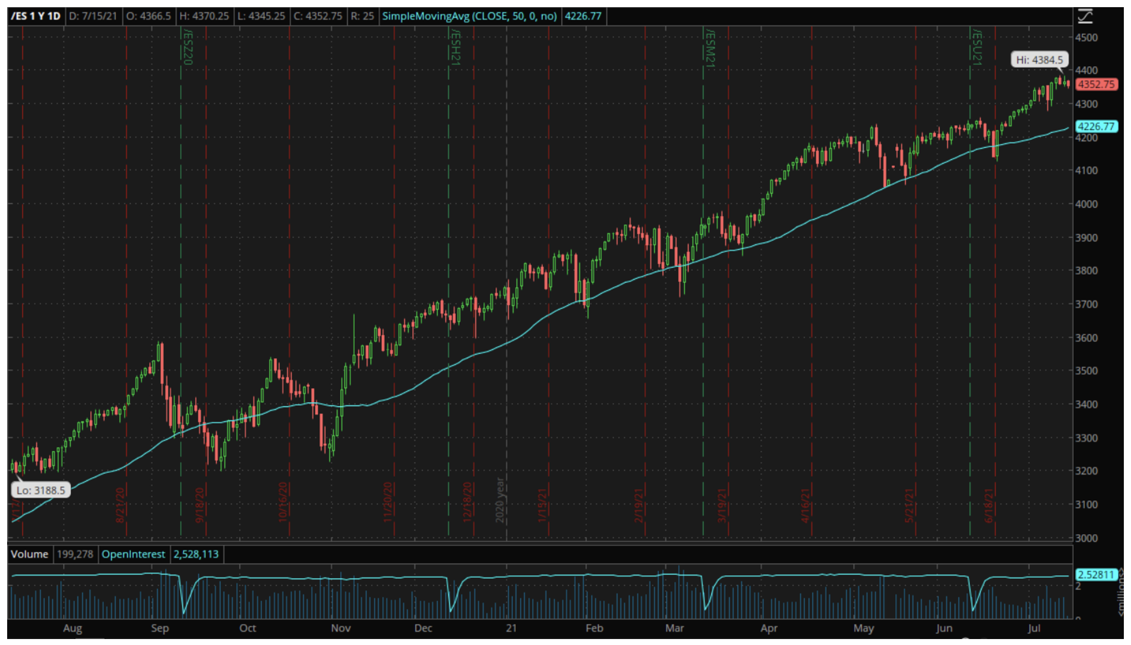Select the D: 7/15/21 date readout
The width and height of the screenshot is (1131, 645).
[93, 16]
